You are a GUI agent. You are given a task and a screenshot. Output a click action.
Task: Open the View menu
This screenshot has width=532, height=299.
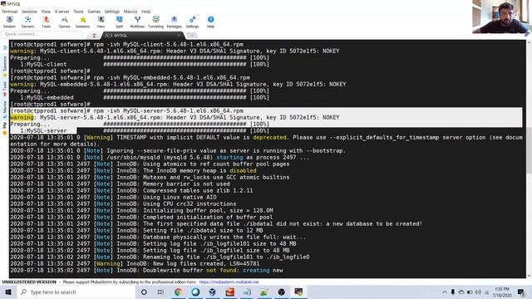click(x=46, y=12)
